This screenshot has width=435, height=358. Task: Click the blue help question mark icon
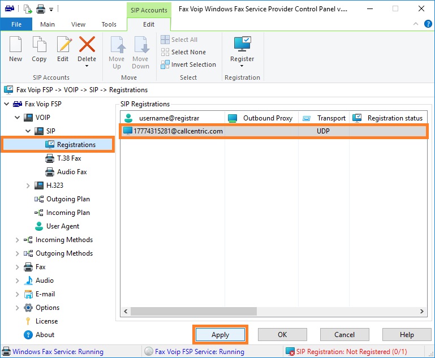coord(428,24)
